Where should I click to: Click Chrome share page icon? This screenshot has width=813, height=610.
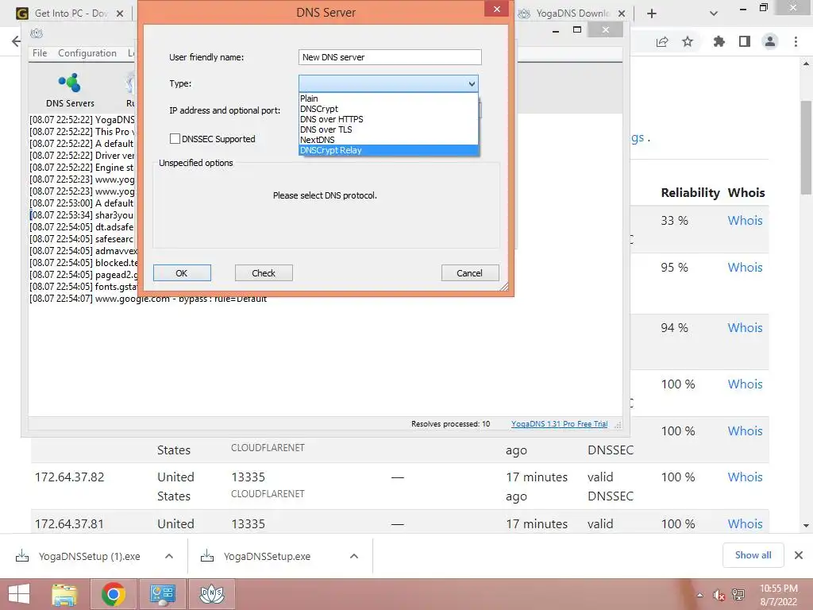tap(662, 41)
